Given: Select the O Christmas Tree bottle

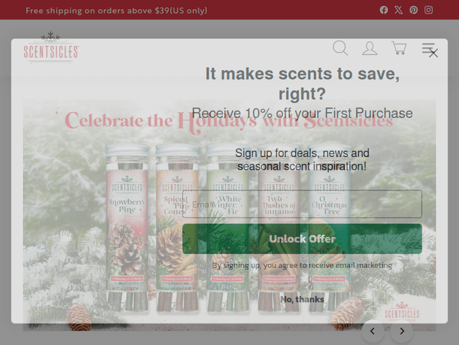Looking at the screenshot, I should pos(329,228).
